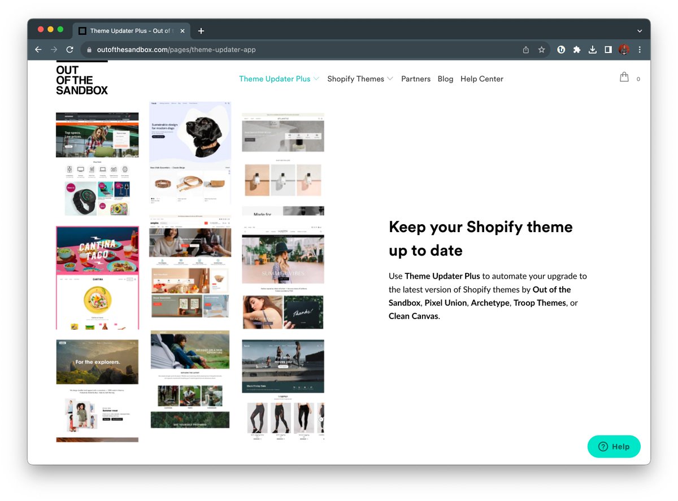Click the bold 'Clean Canvas' text

coord(414,316)
